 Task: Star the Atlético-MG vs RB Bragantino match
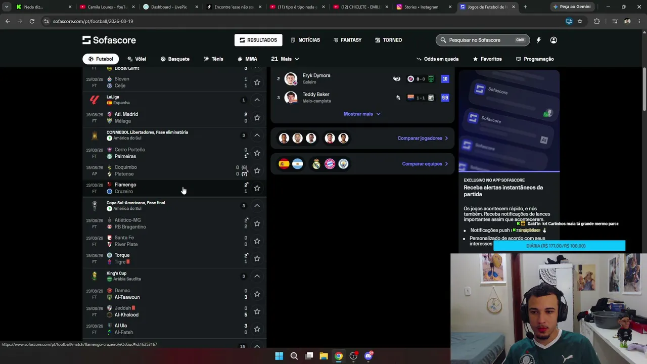[257, 223]
